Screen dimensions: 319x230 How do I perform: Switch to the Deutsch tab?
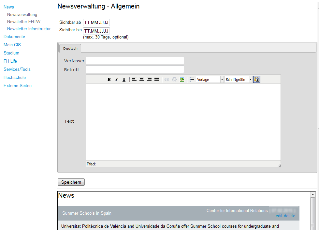point(70,48)
